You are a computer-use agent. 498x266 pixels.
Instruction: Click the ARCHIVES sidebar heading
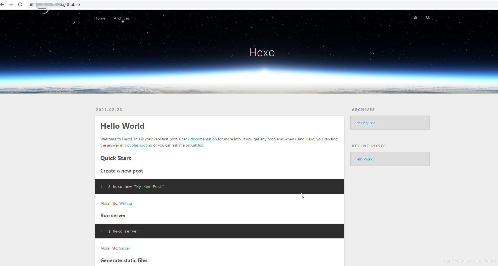tap(363, 110)
